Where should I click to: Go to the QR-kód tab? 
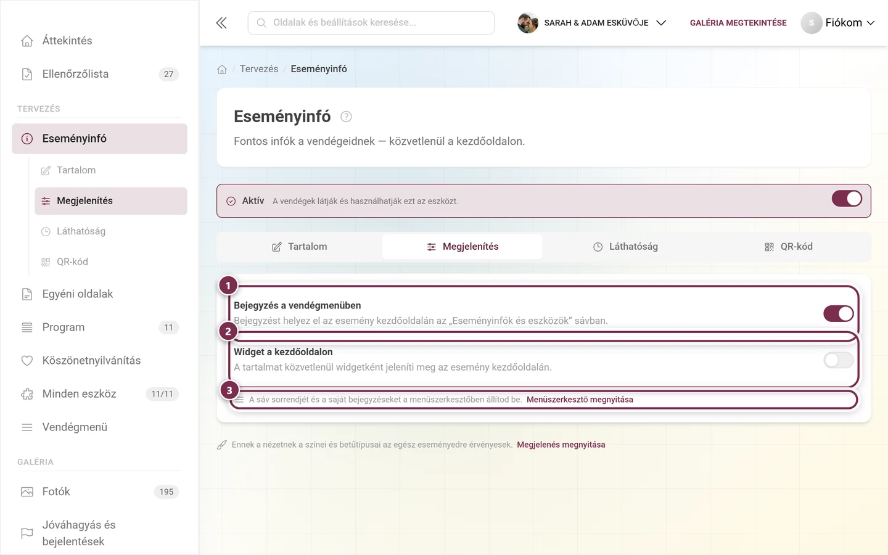[x=788, y=247]
